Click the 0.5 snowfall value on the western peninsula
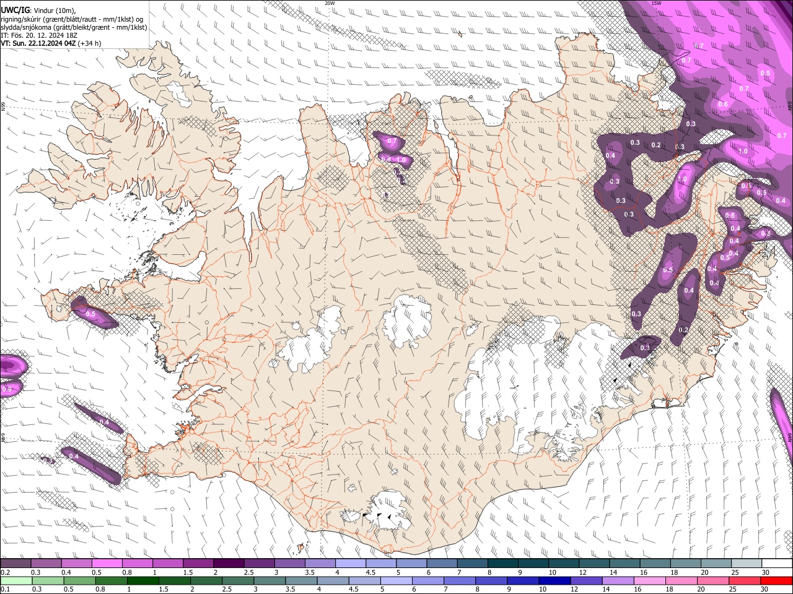Viewport: 793px width, 594px height. coord(90,314)
